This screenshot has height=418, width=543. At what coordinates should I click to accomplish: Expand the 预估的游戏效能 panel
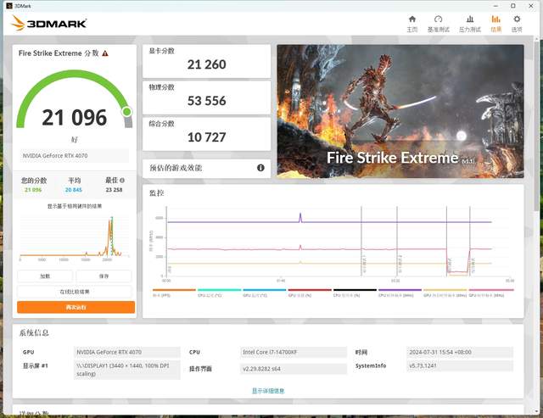pyautogui.click(x=206, y=168)
